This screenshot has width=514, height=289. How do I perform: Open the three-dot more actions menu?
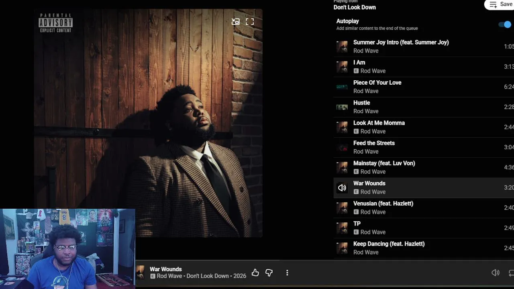click(x=287, y=273)
